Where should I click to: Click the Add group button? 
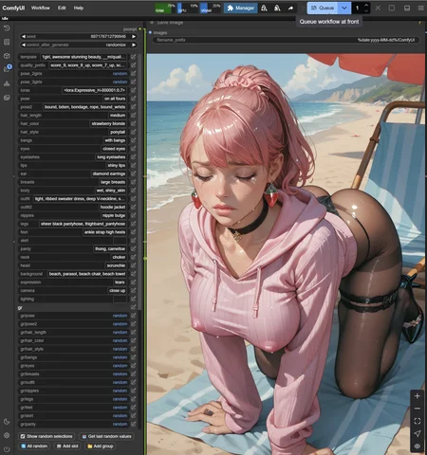click(101, 446)
